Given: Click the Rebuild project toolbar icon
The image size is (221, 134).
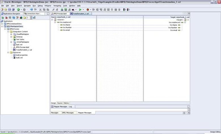Looking at the screenshot, I should [65, 10].
